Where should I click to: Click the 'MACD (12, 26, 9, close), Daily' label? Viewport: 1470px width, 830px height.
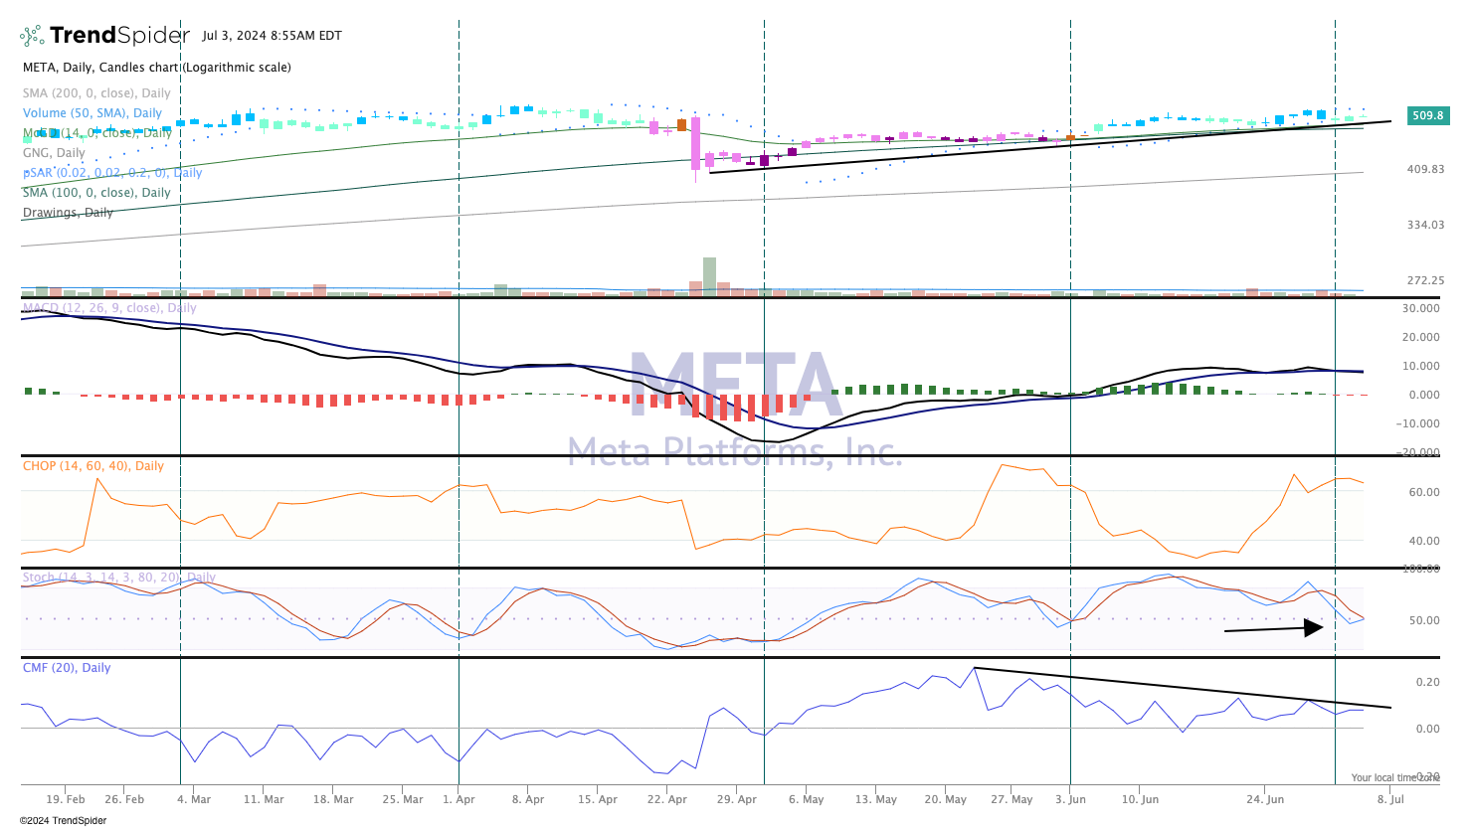point(109,308)
